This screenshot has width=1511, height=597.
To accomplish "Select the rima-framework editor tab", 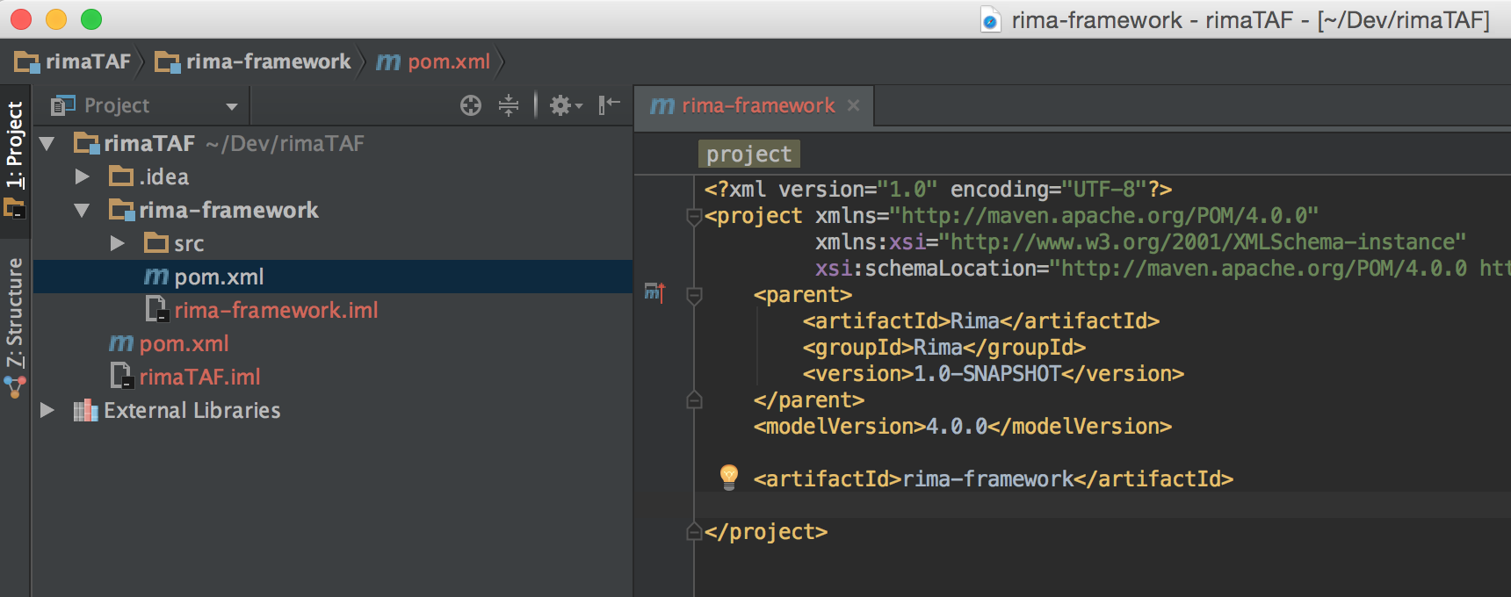I will [744, 106].
